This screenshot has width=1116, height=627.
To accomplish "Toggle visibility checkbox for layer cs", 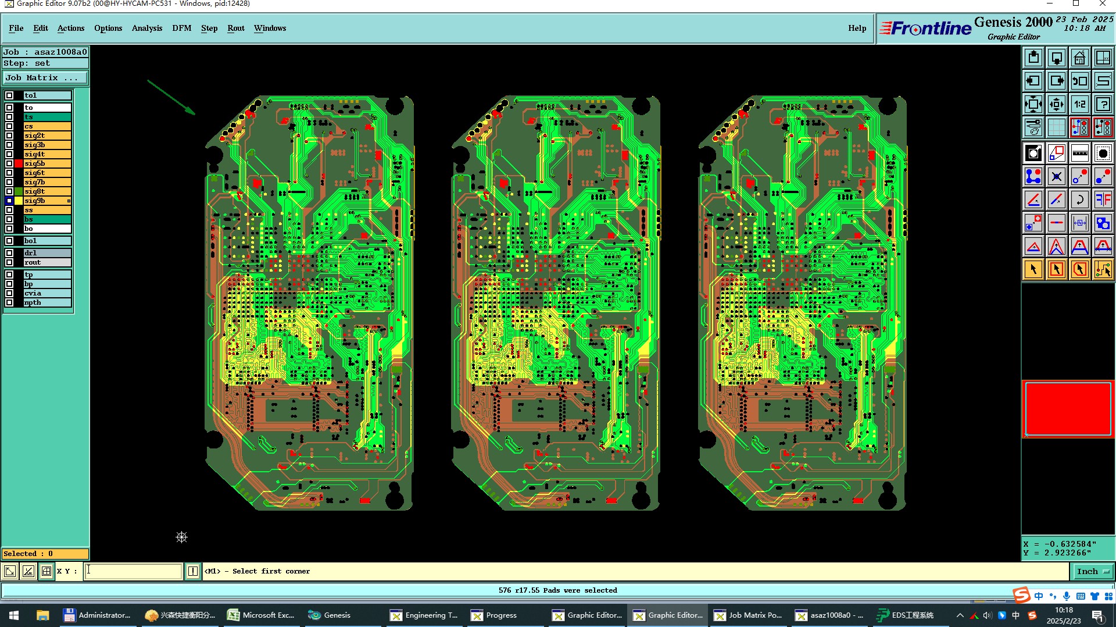I will tap(9, 126).
